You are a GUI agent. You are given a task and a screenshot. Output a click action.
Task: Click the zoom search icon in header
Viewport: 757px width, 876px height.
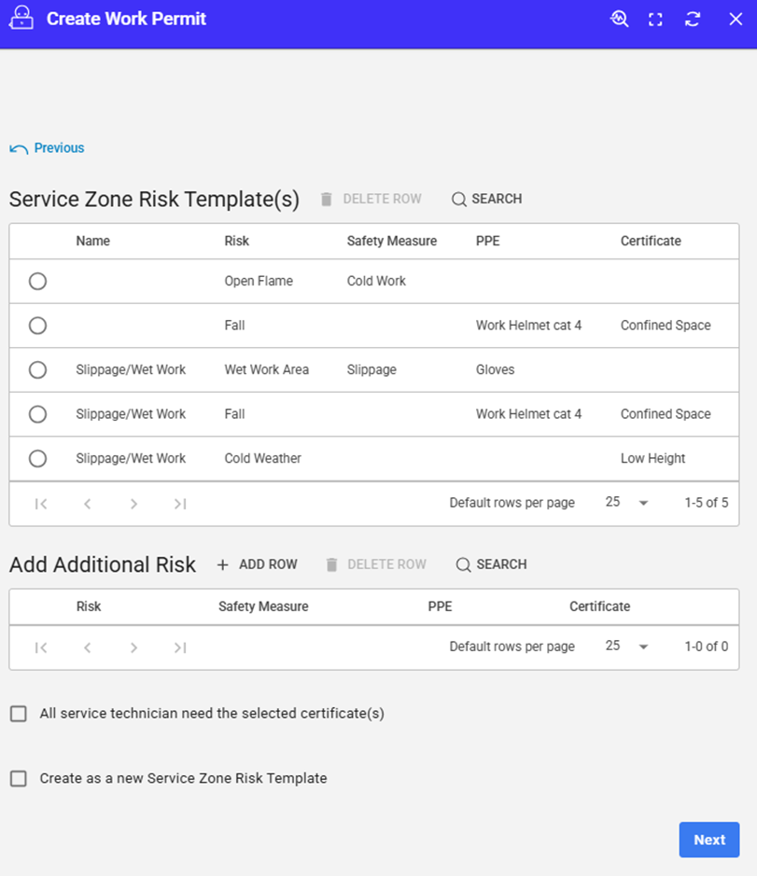pos(620,19)
